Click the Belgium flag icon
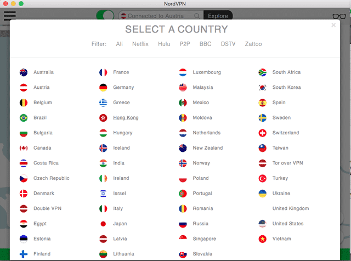This screenshot has width=351, height=261. pos(24,103)
